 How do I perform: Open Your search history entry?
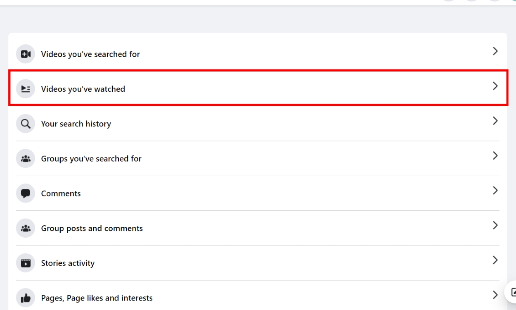(76, 124)
